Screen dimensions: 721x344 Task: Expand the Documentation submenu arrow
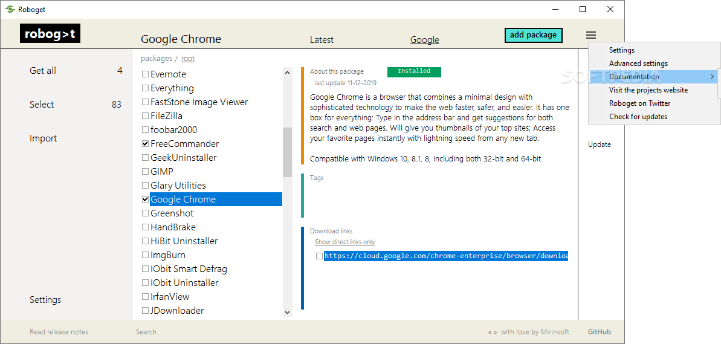pyautogui.click(x=713, y=77)
